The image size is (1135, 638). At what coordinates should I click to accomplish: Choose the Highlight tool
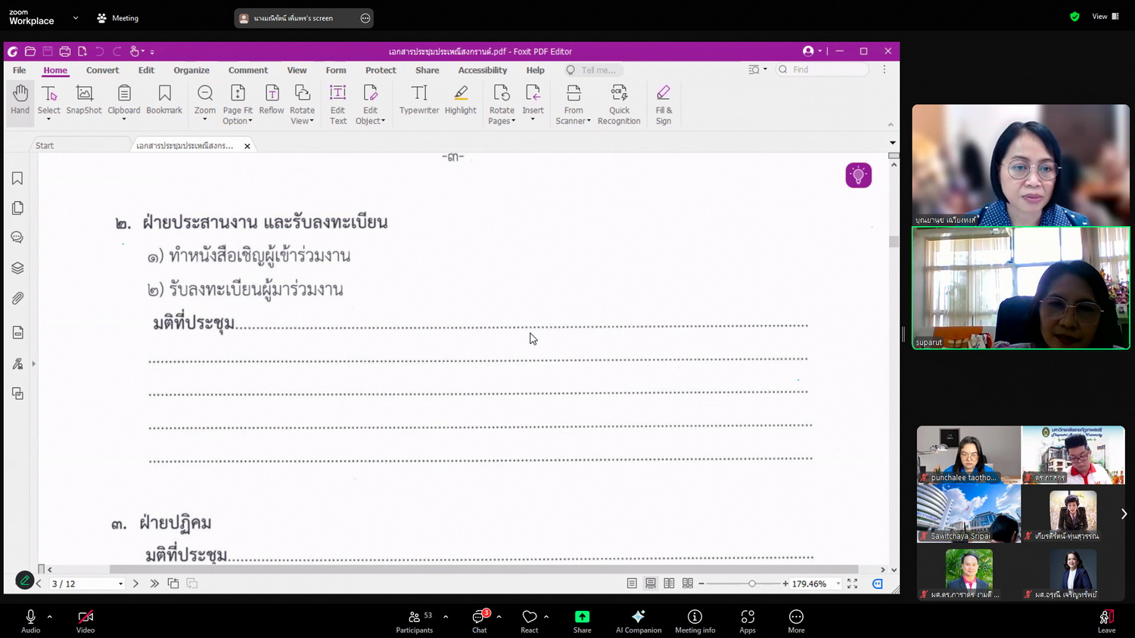tap(460, 100)
